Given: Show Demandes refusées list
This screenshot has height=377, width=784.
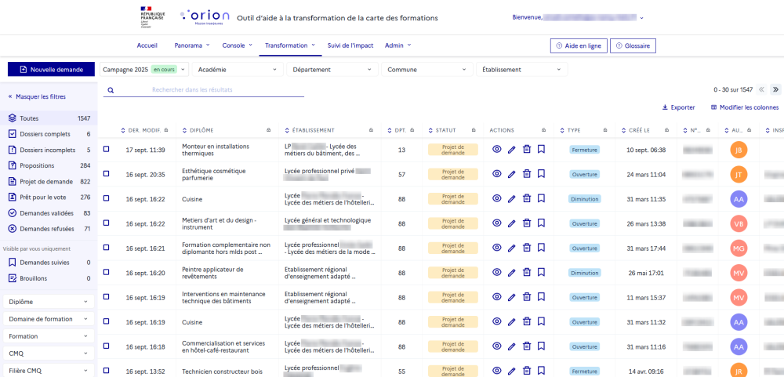Looking at the screenshot, I should pyautogui.click(x=49, y=229).
